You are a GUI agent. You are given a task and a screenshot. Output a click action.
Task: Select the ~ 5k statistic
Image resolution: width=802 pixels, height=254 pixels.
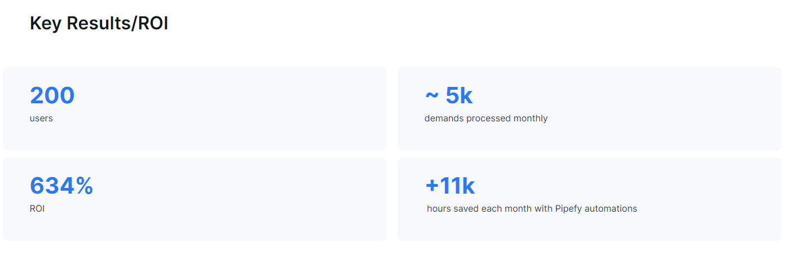coord(448,95)
